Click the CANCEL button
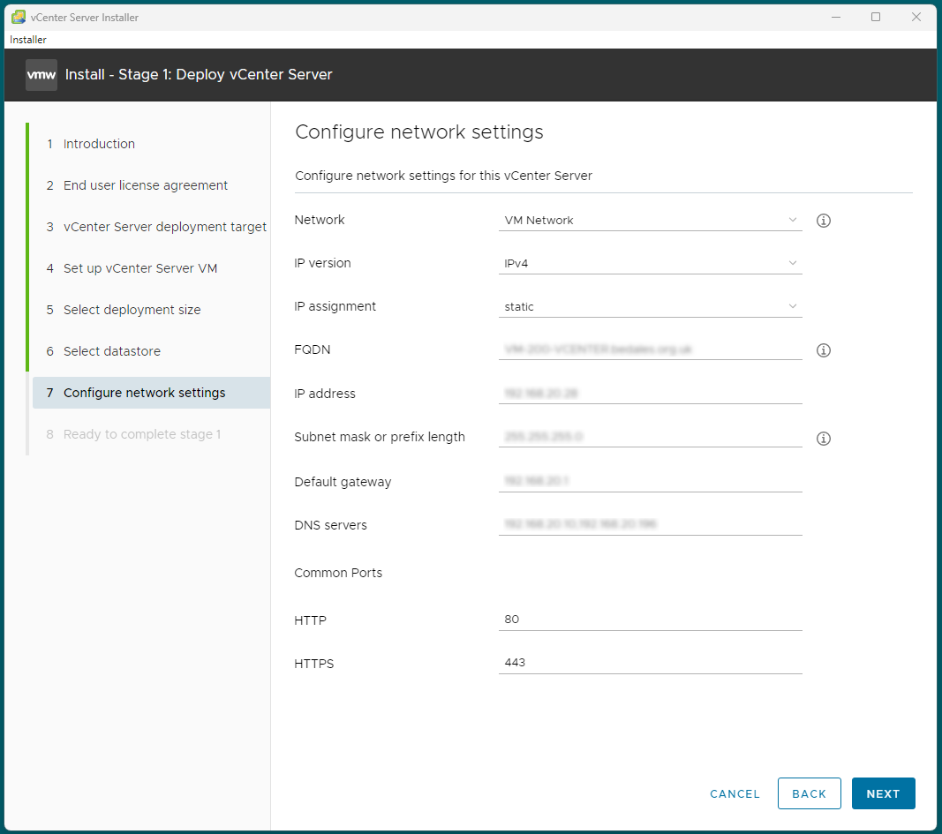Image resolution: width=942 pixels, height=834 pixels. click(735, 793)
